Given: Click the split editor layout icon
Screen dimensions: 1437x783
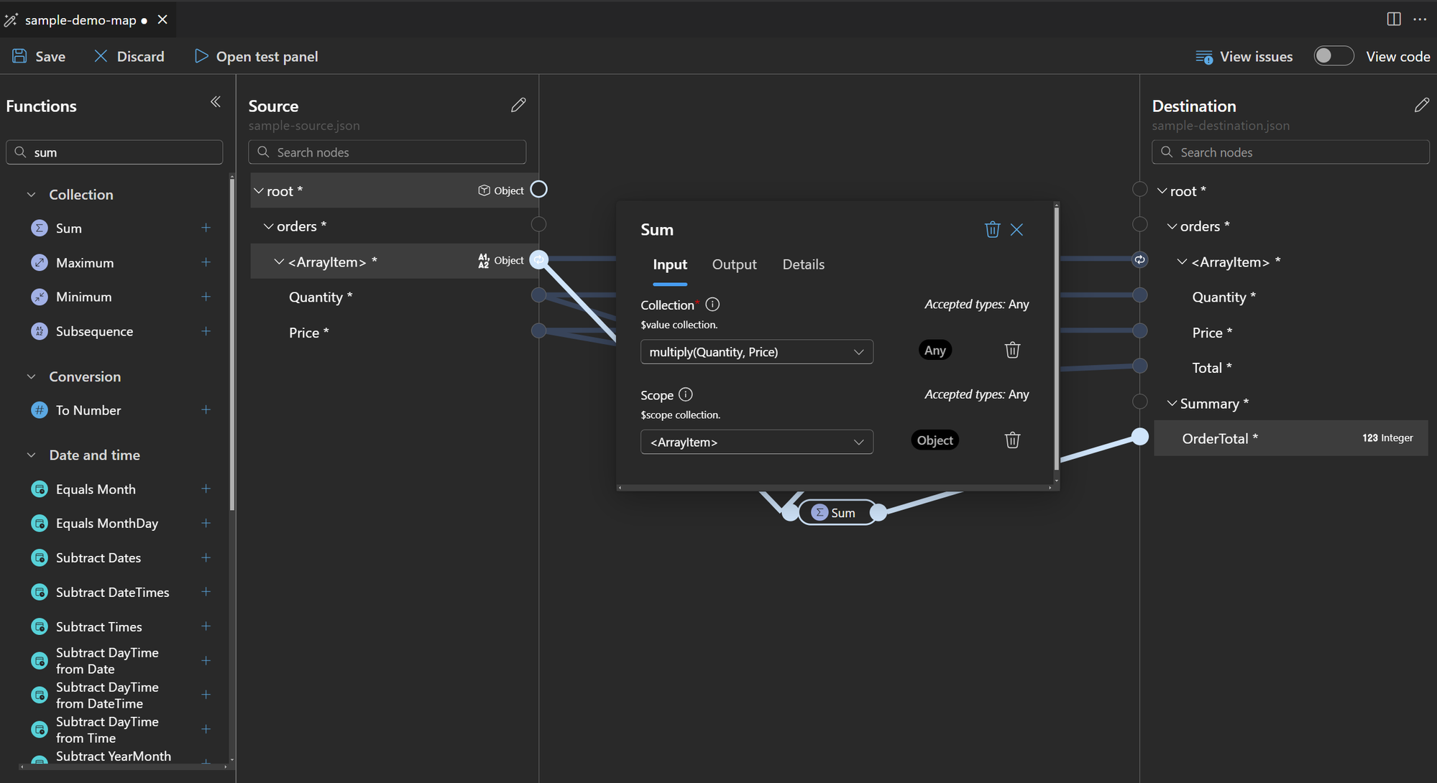Looking at the screenshot, I should [x=1393, y=19].
